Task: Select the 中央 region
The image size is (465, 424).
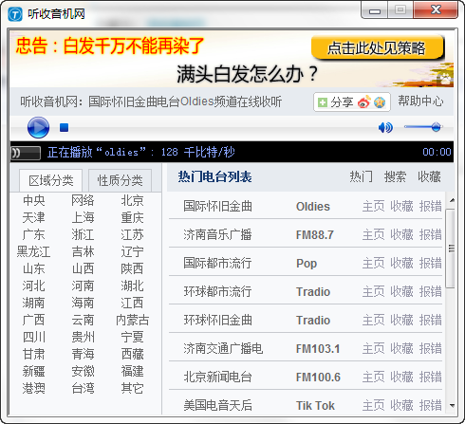Action: coord(34,200)
